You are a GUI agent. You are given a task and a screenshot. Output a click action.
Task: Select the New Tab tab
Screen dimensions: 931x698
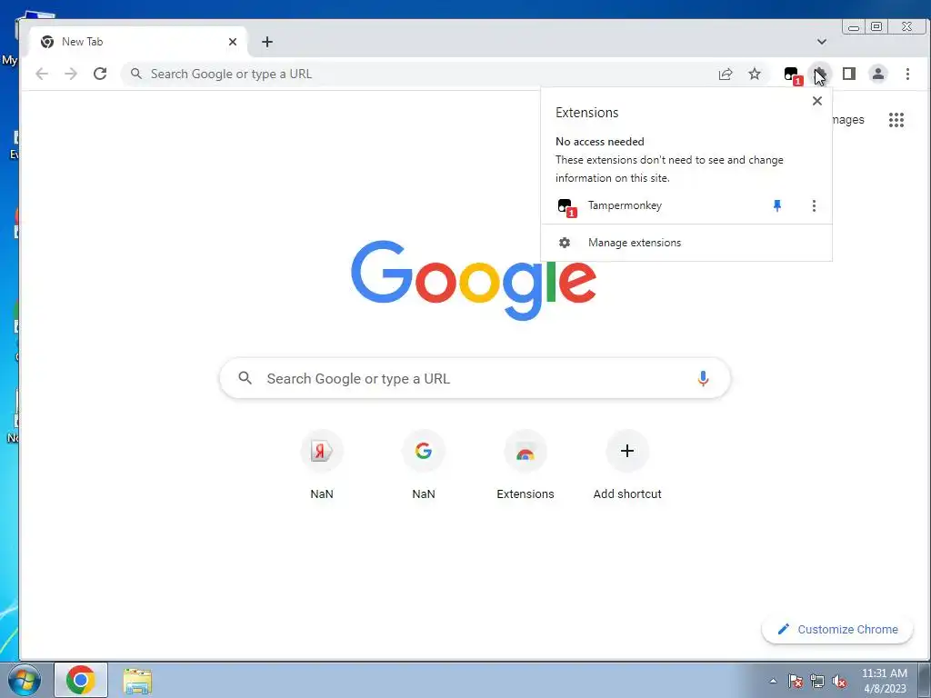point(138,42)
